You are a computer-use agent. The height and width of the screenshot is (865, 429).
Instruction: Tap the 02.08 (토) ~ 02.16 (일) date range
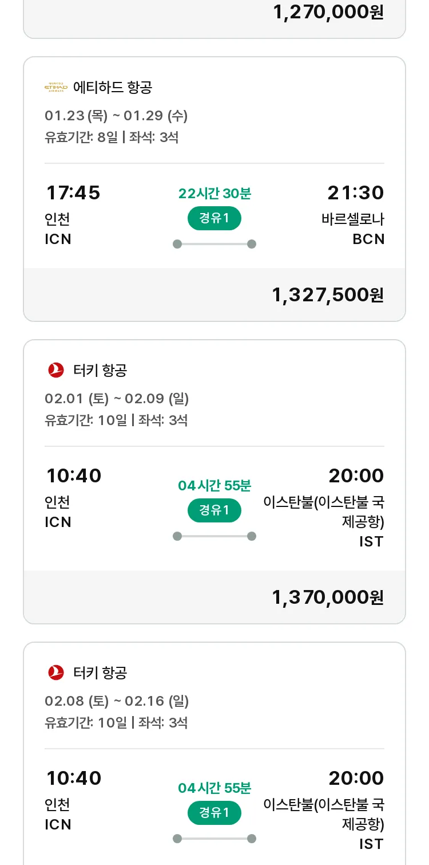(117, 701)
